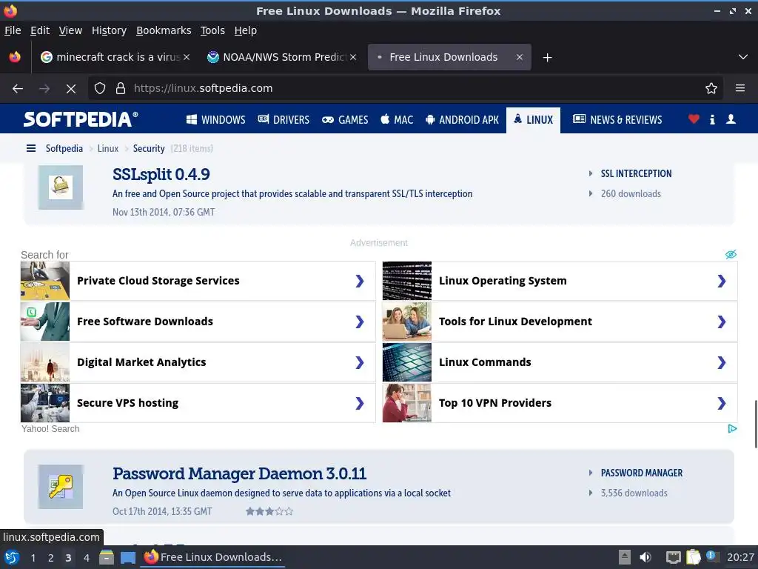Open Top 10 VPN Providers arrow

pos(722,403)
